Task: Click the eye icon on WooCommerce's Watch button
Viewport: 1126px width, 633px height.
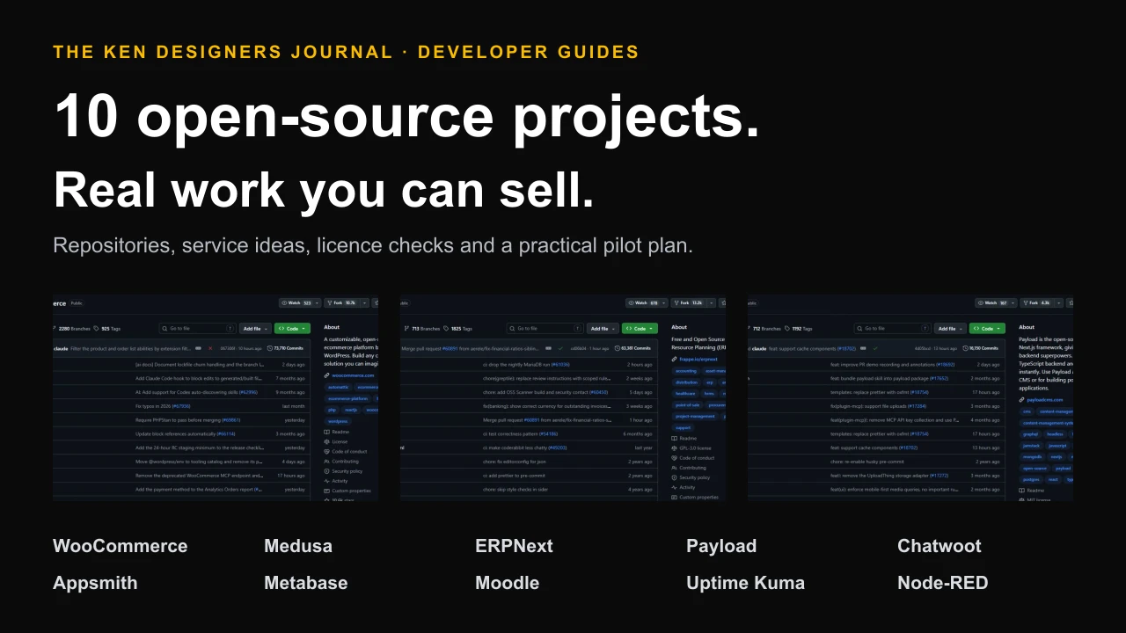Action: [x=284, y=303]
